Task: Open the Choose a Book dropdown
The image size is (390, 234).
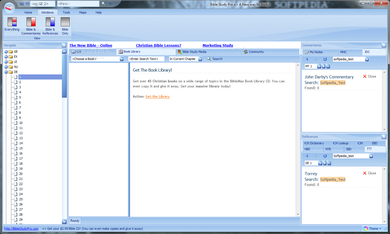Action: 122,59
